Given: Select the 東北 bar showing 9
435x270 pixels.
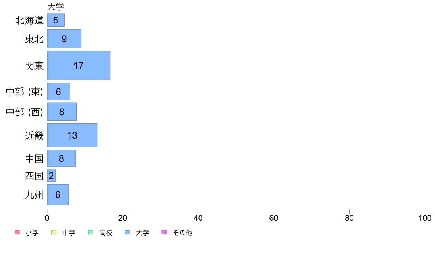Looking at the screenshot, I should (64, 39).
